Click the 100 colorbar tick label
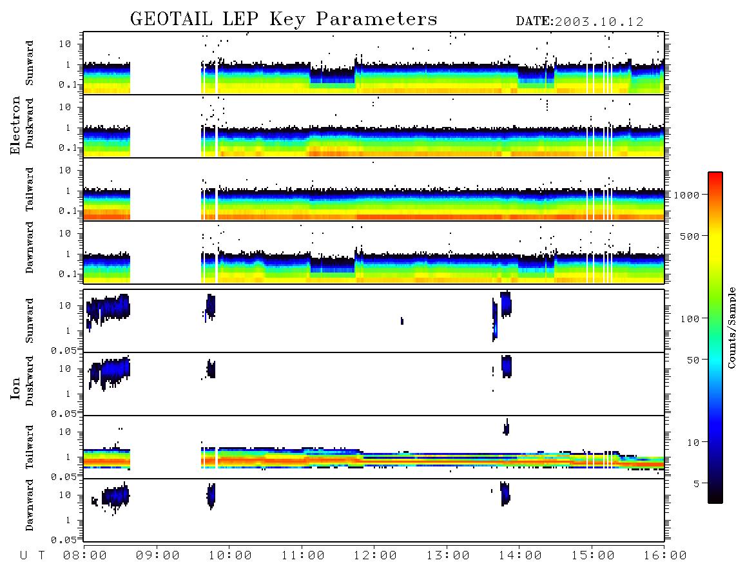736x567 pixels. pyautogui.click(x=690, y=319)
